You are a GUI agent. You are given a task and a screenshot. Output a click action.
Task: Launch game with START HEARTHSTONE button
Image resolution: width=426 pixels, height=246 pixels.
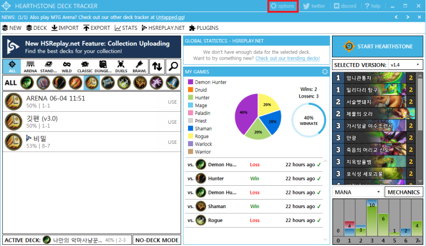pos(377,46)
